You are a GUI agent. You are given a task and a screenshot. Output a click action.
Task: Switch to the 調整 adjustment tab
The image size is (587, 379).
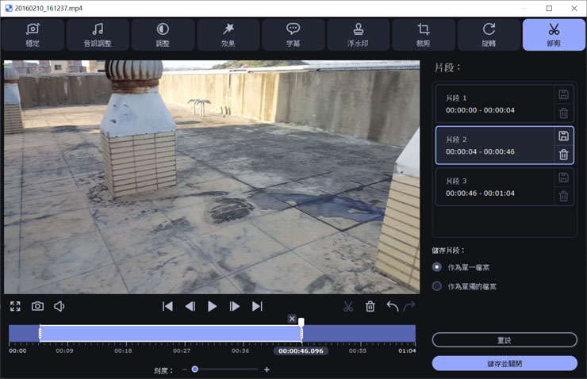(163, 34)
